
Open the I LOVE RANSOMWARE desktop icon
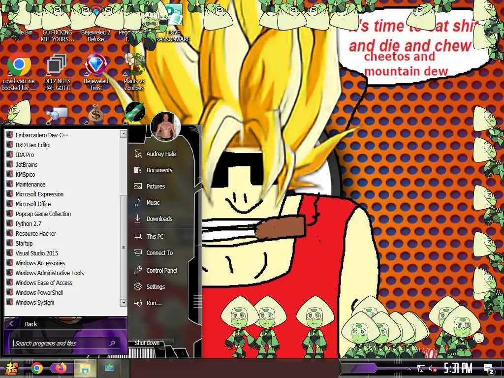173,23
